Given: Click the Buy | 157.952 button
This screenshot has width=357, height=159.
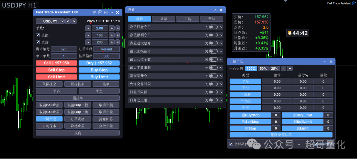Looking at the screenshot, I should coord(99,63).
